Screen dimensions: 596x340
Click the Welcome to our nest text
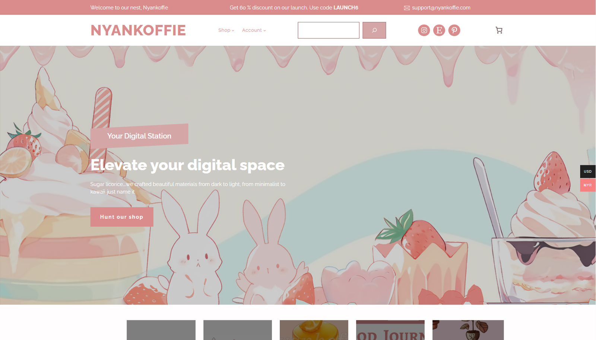[129, 7]
